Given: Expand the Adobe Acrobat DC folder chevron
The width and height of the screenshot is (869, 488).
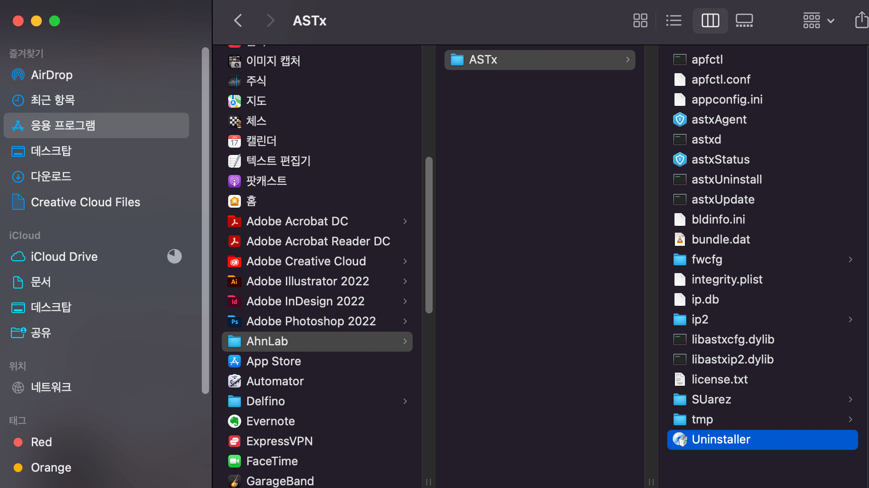Looking at the screenshot, I should (405, 221).
